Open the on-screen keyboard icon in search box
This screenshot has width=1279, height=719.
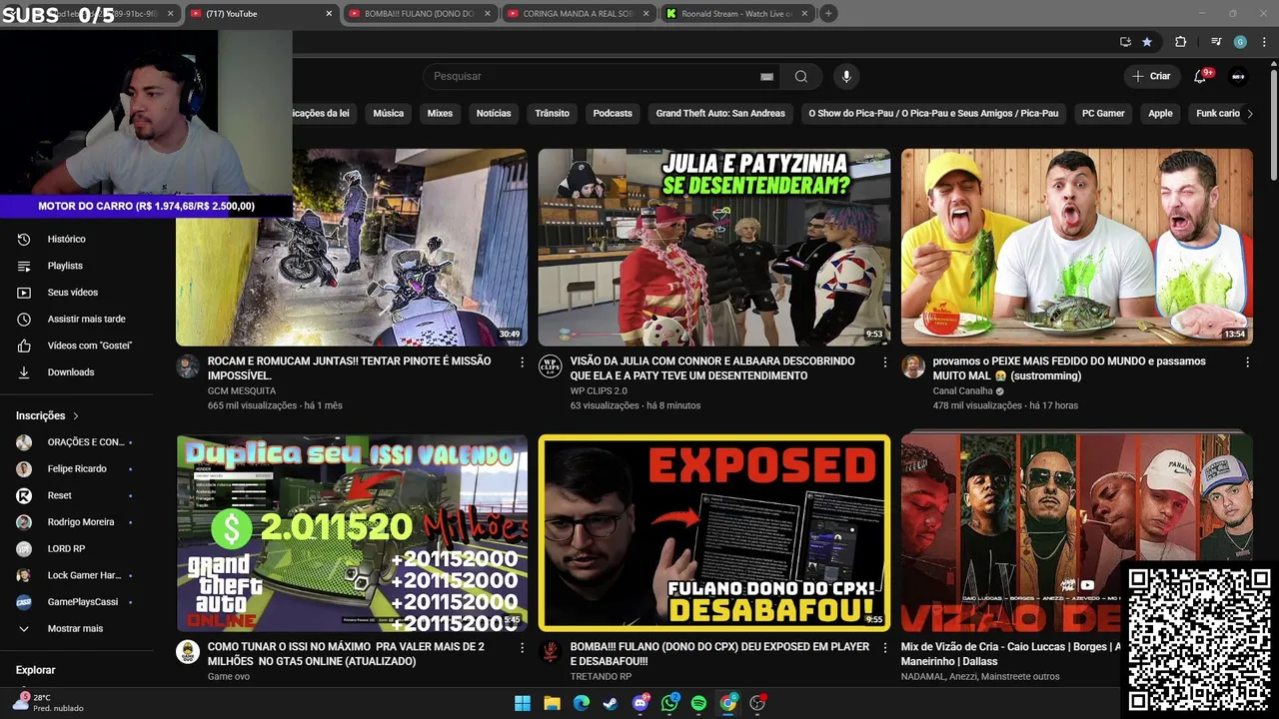(766, 77)
